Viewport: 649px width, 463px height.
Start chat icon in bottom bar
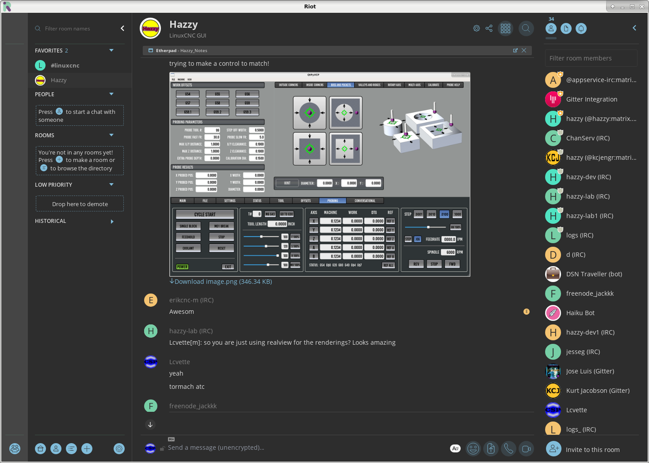[56, 449]
